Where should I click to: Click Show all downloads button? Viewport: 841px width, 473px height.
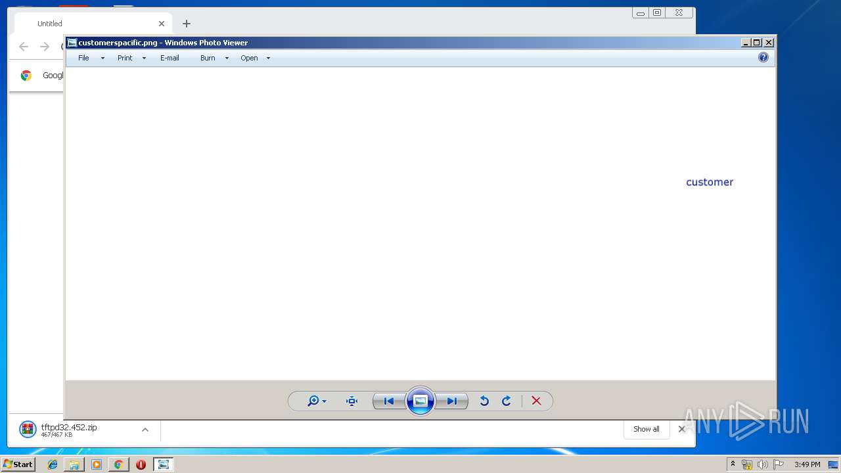(646, 429)
